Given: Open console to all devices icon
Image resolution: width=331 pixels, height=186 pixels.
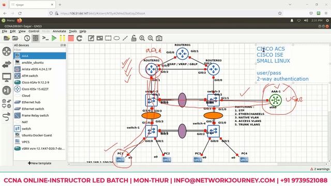Looking at the screenshot, I should click(45, 38).
